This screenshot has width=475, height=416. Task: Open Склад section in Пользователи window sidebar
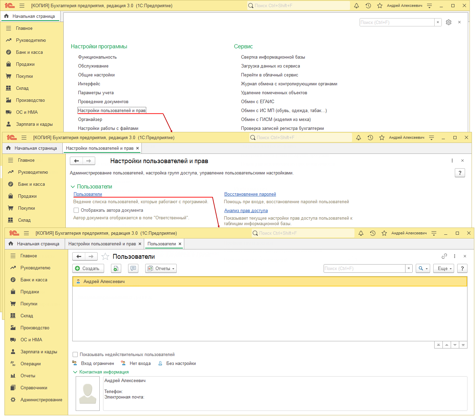tap(27, 316)
